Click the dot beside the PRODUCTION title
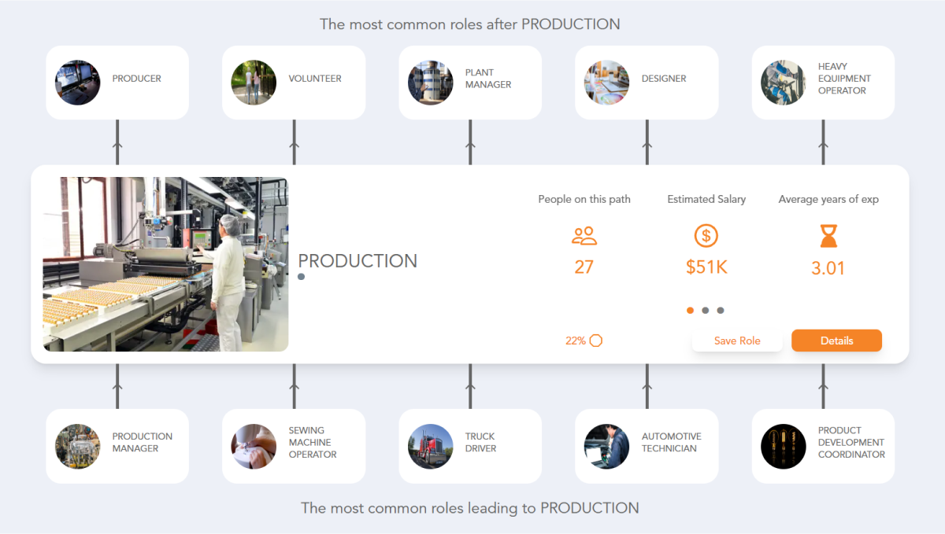 (300, 277)
